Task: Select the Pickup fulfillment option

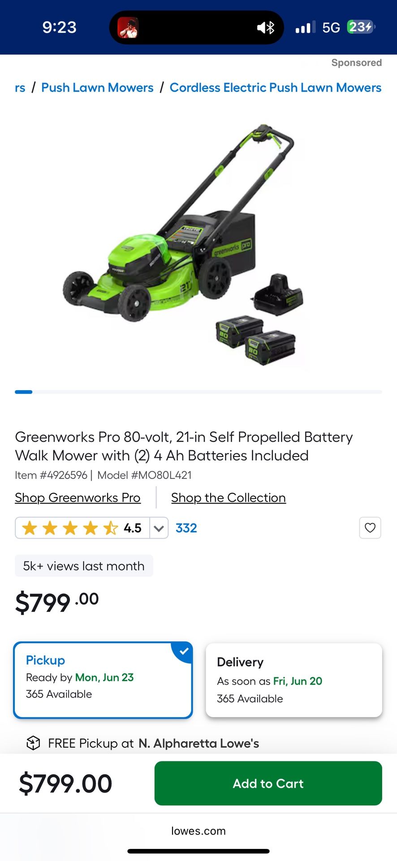Action: point(103,680)
